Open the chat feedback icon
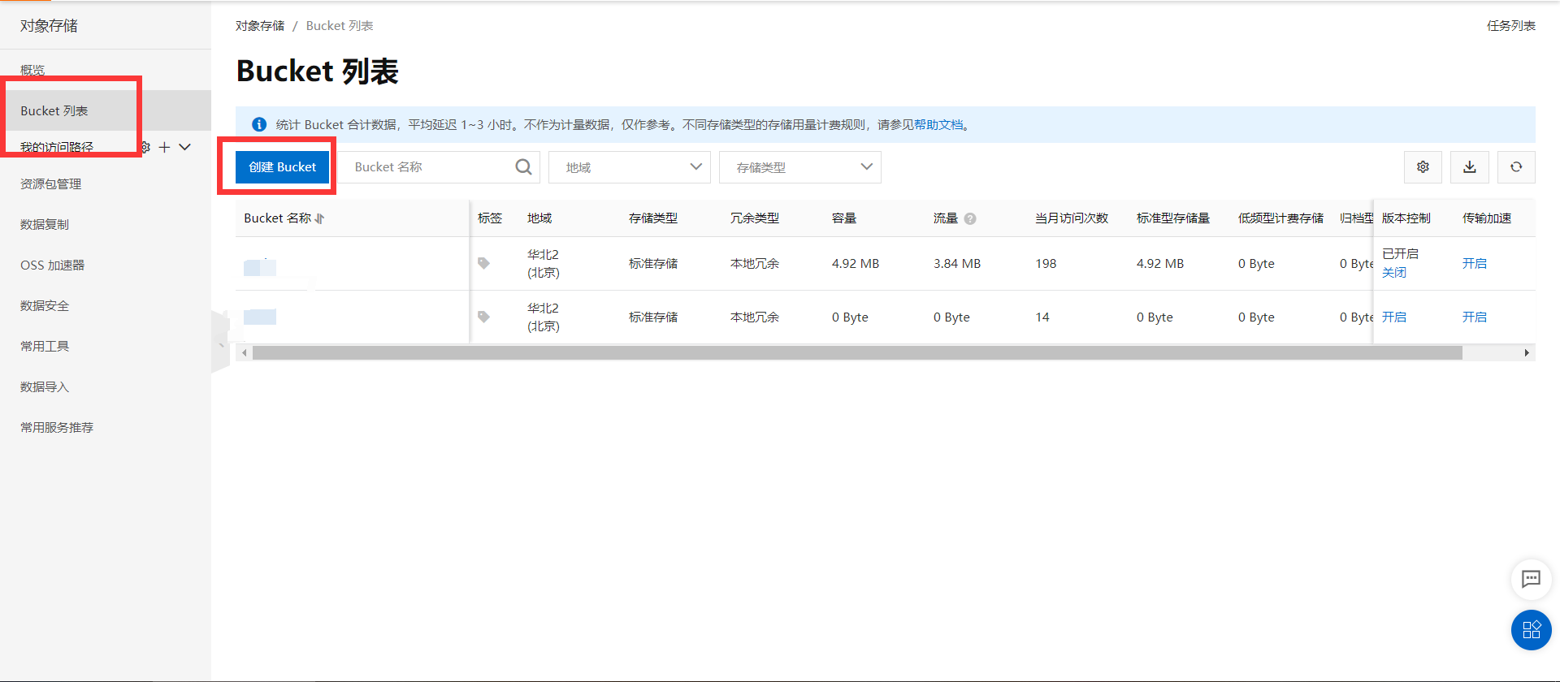Screen dimensions: 1560x682 (x=1531, y=579)
